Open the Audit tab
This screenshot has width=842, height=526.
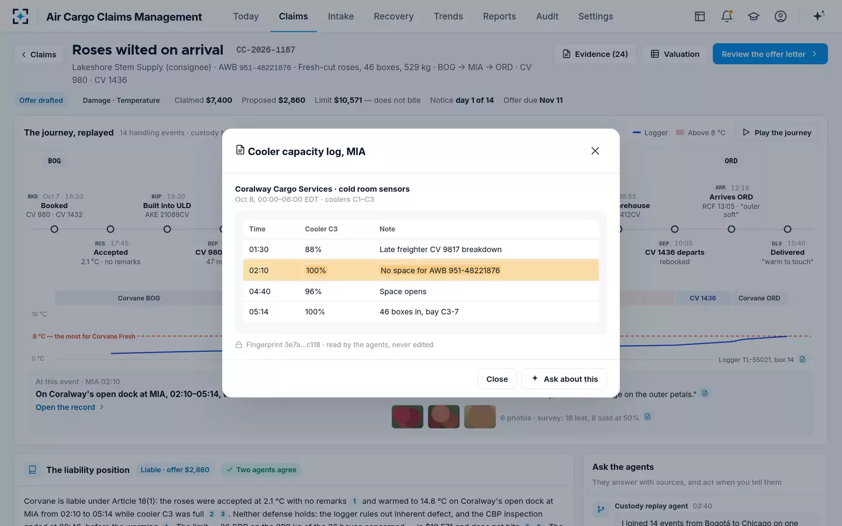point(547,16)
